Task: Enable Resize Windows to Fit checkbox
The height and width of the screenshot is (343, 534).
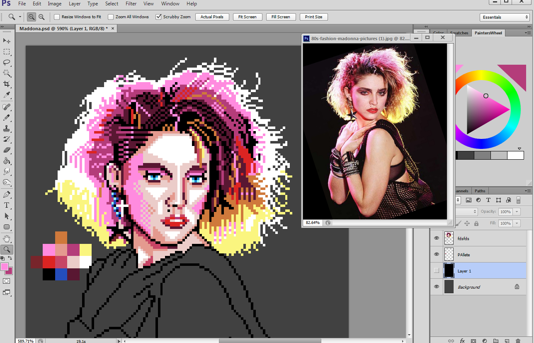Action: click(x=57, y=17)
